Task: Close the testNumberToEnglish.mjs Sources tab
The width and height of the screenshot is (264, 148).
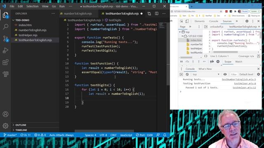Action: click(x=259, y=27)
